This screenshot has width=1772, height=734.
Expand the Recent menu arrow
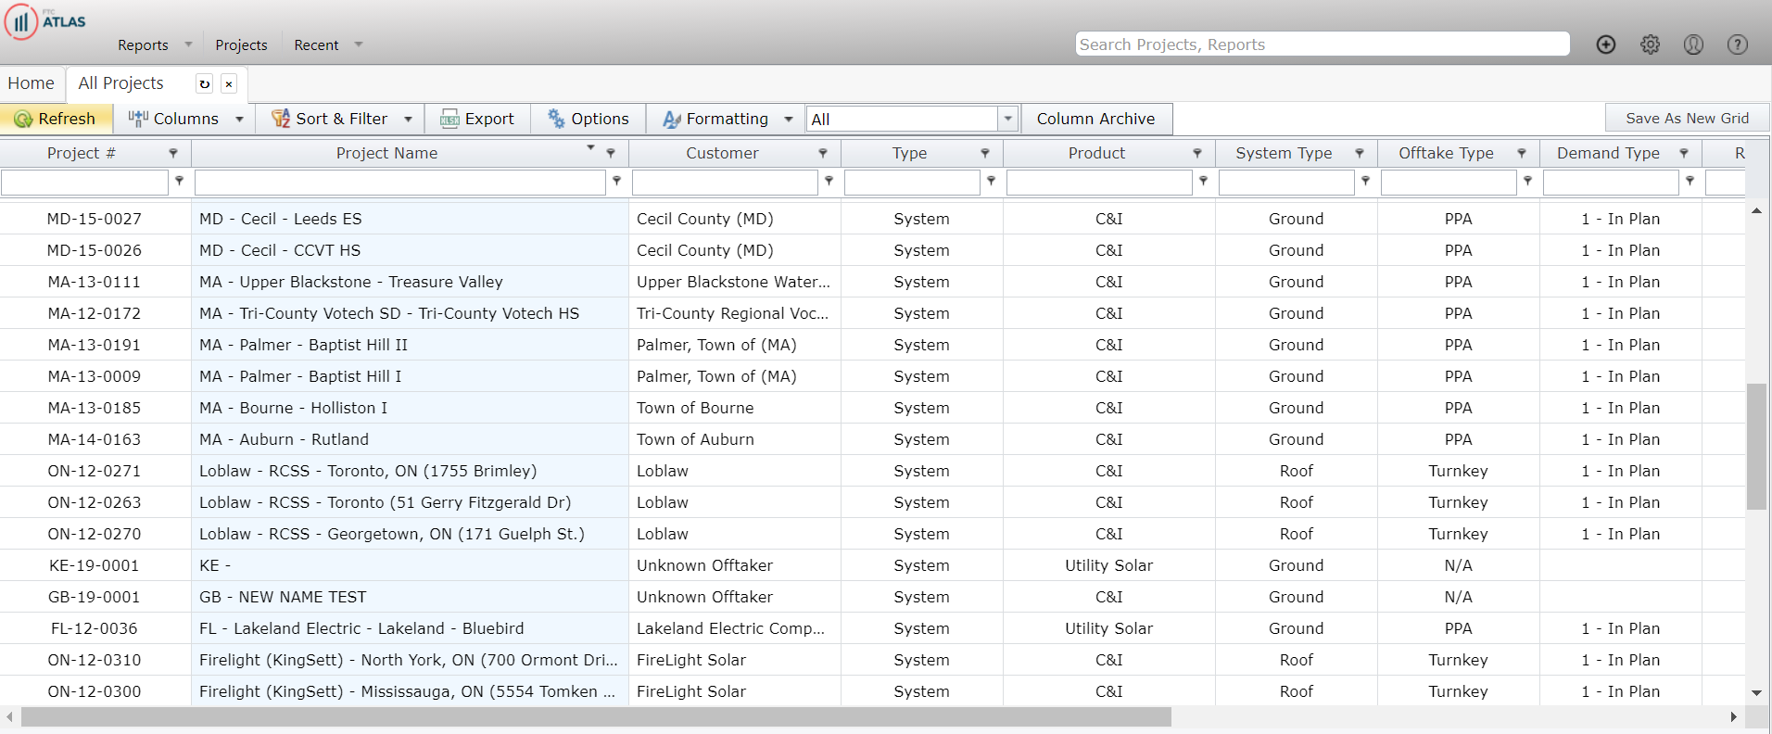359,44
